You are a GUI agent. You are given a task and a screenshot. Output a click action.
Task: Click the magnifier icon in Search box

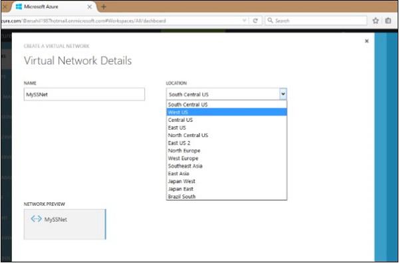tap(270, 21)
